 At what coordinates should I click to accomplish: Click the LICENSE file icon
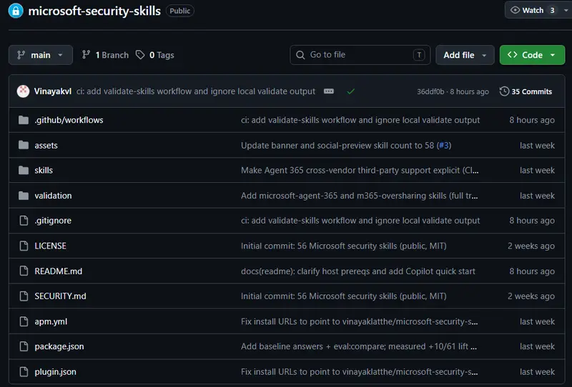point(24,246)
